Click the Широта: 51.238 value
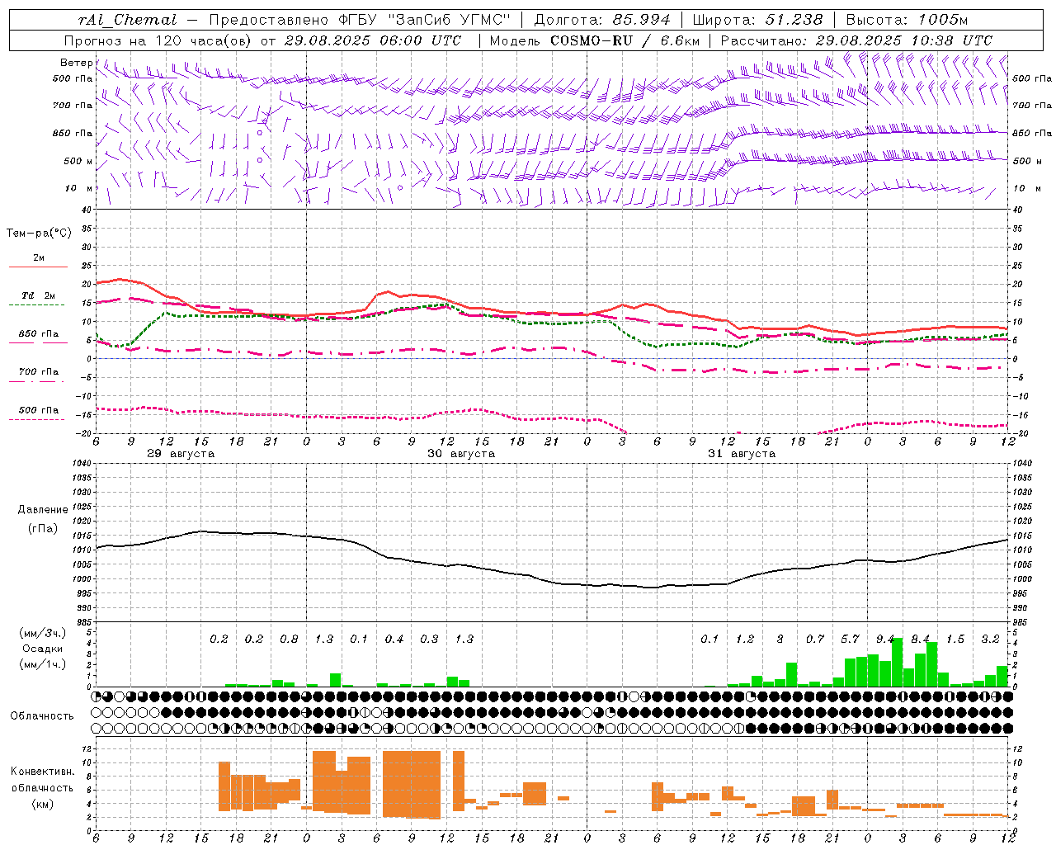 pyautogui.click(x=757, y=20)
